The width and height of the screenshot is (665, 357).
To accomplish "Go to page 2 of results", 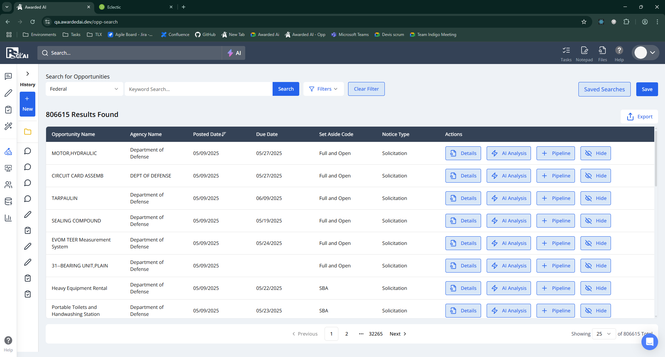I will pos(346,334).
